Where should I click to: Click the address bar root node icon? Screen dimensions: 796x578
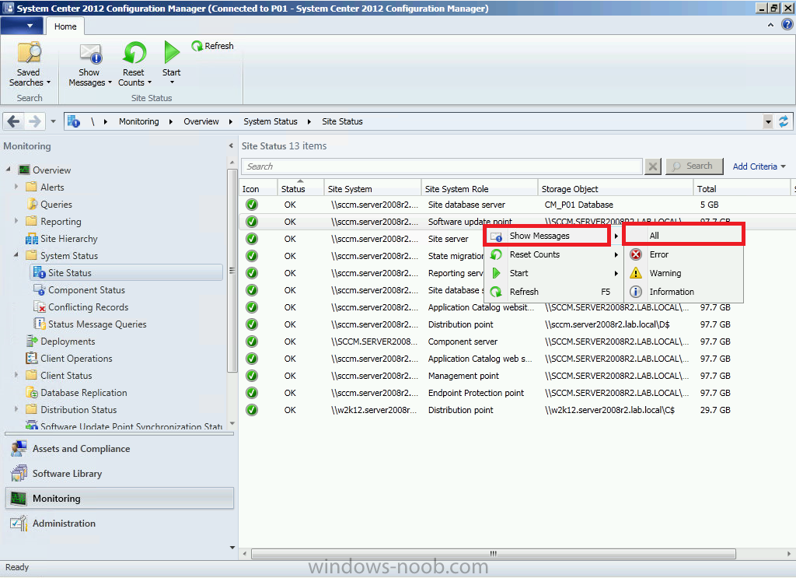[74, 121]
